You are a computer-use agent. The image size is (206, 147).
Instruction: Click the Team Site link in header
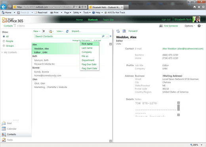click(x=108, y=20)
